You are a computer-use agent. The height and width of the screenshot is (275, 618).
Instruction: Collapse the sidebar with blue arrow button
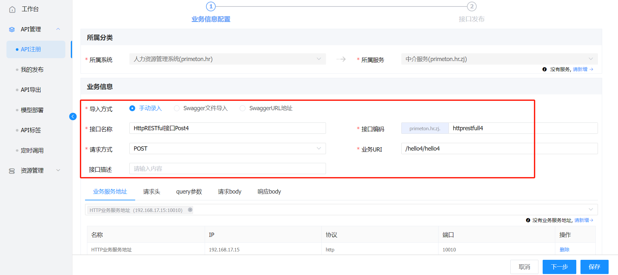tap(73, 117)
